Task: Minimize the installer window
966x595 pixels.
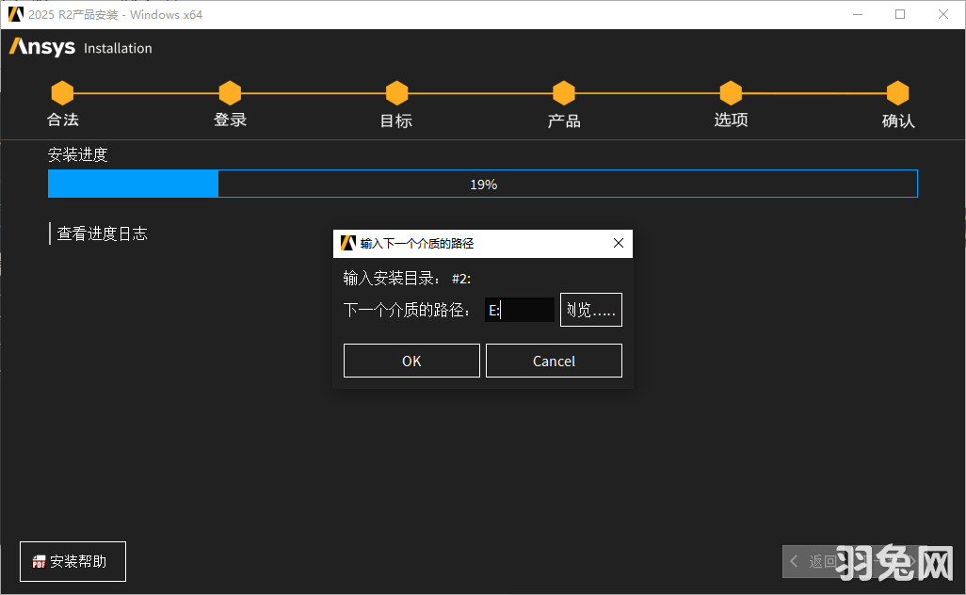Action: pyautogui.click(x=860, y=14)
